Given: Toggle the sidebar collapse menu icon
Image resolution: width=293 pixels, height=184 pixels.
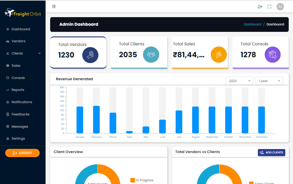Looking at the screenshot, I should 54,6.
